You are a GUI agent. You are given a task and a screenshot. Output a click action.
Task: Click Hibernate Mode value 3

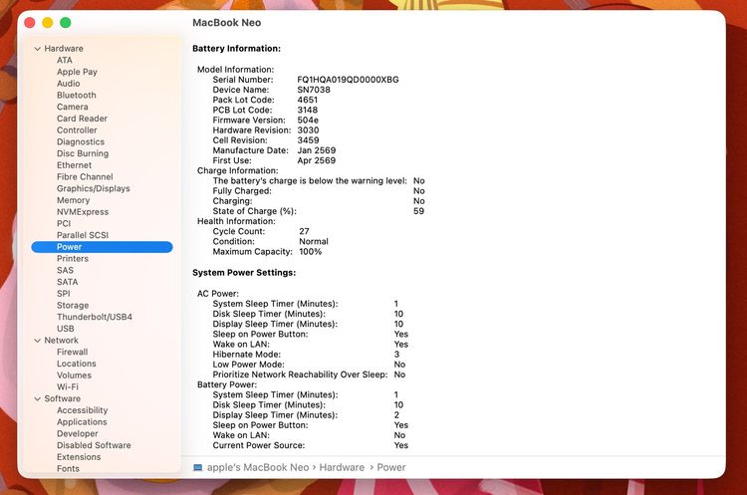396,355
